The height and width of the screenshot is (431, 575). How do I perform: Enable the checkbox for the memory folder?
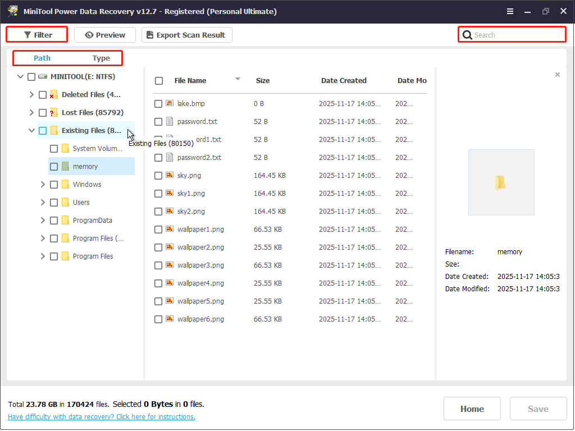point(53,166)
